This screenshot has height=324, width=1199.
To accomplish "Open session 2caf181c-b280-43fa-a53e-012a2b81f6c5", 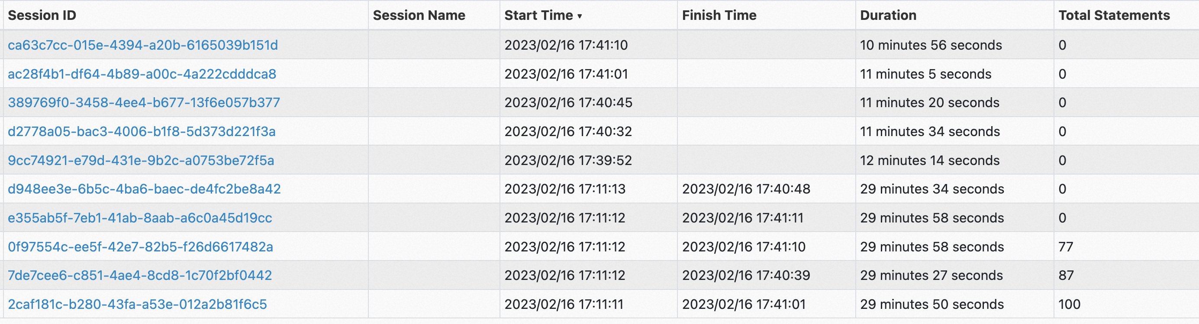I will (x=137, y=305).
